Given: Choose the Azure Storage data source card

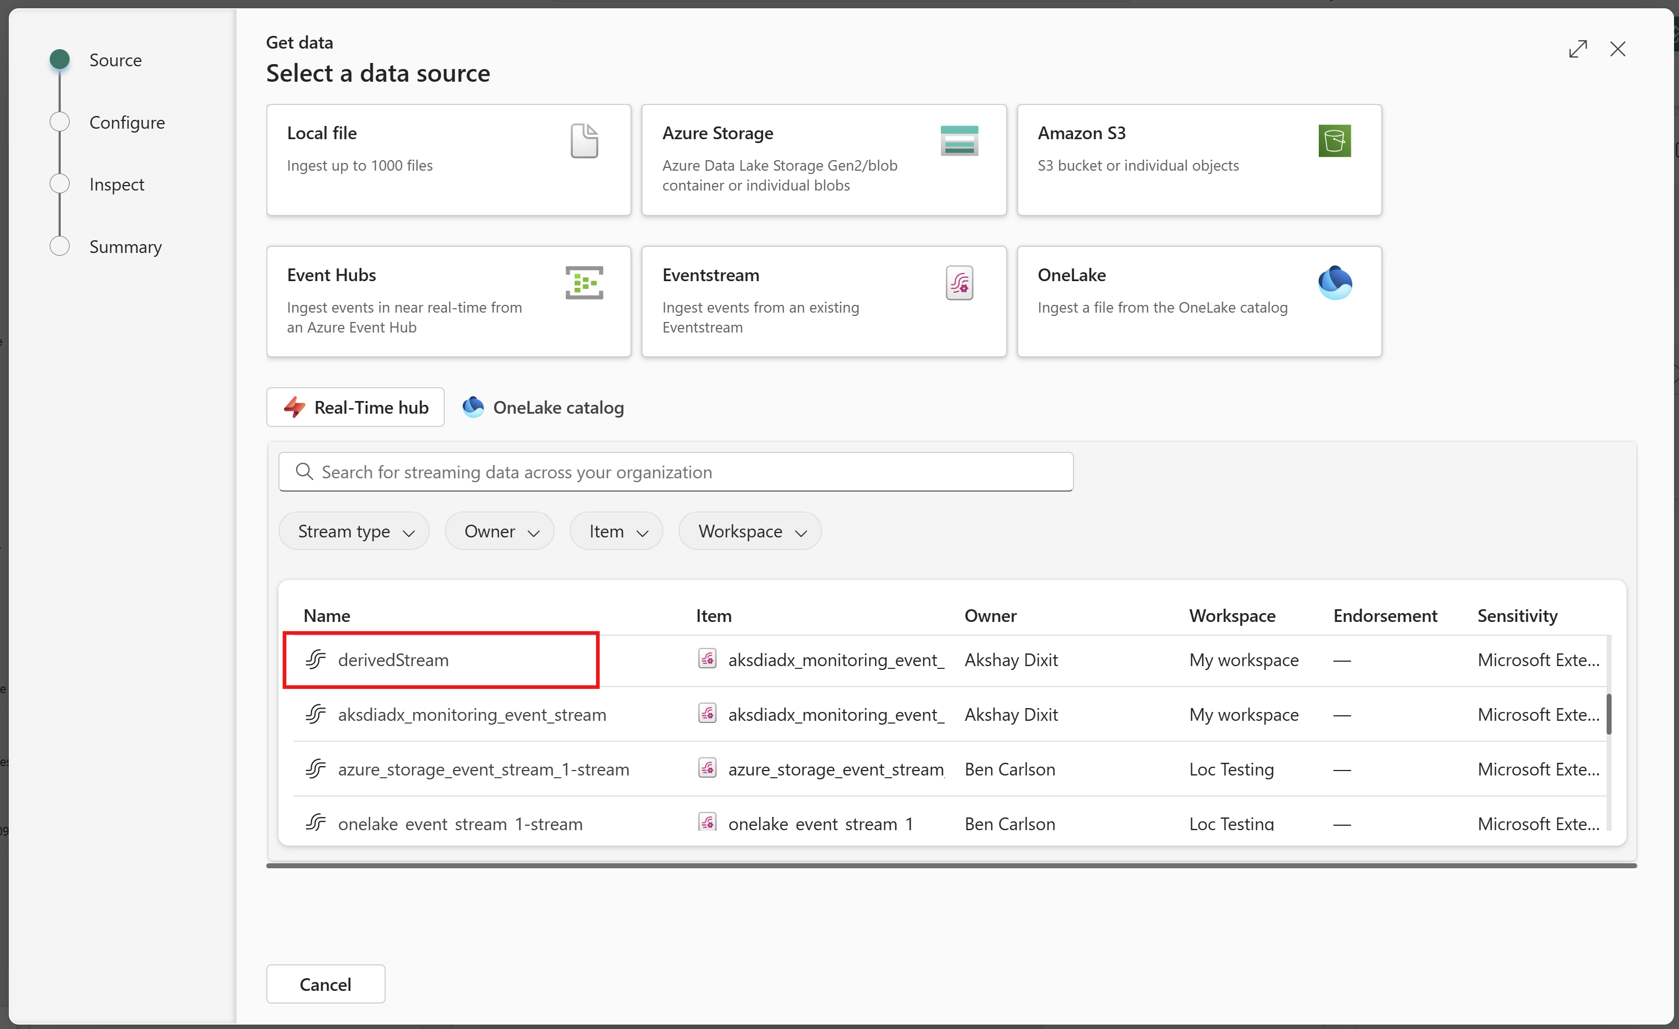Looking at the screenshot, I should click(824, 160).
